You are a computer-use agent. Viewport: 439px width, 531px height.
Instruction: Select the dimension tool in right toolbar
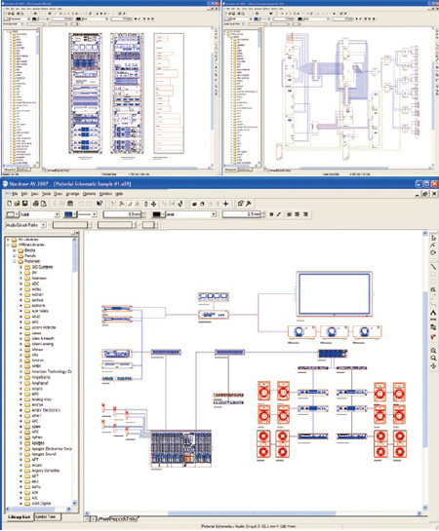(x=433, y=320)
